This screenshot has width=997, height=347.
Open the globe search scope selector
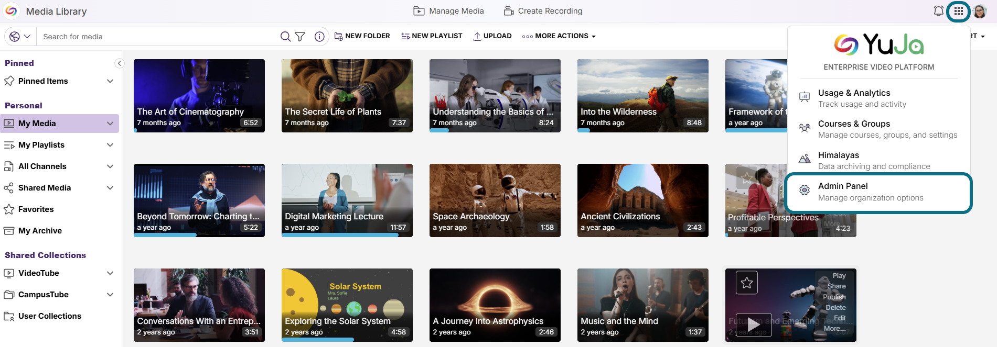(20, 36)
